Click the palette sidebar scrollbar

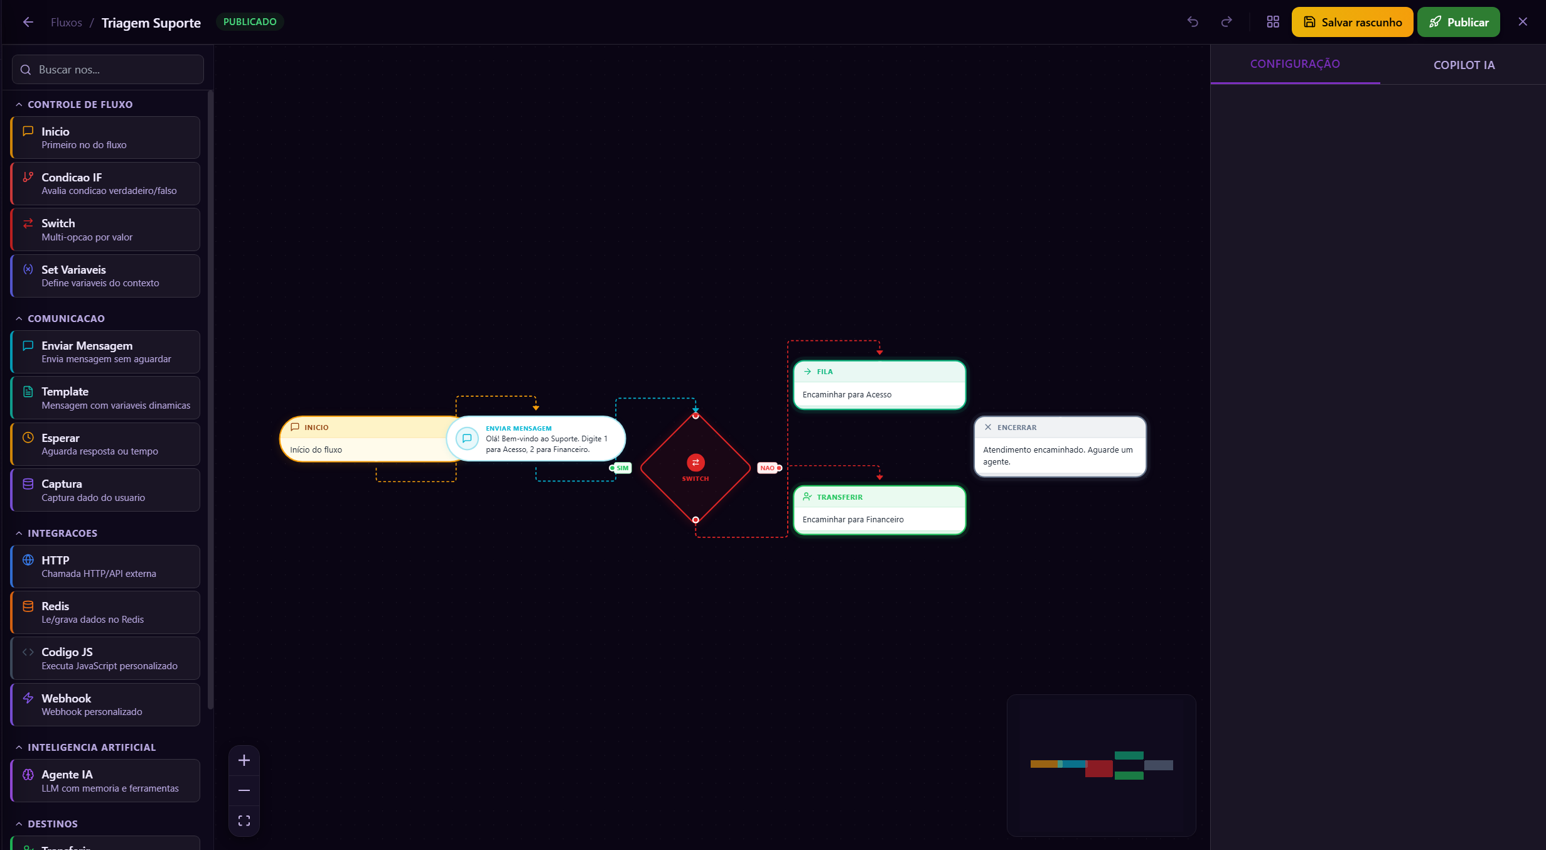coord(211,400)
